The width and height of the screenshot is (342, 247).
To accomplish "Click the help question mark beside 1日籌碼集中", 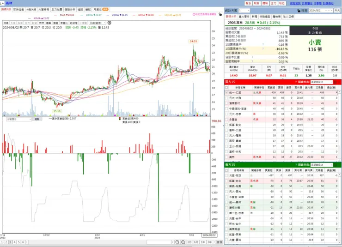I will pos(263,45).
